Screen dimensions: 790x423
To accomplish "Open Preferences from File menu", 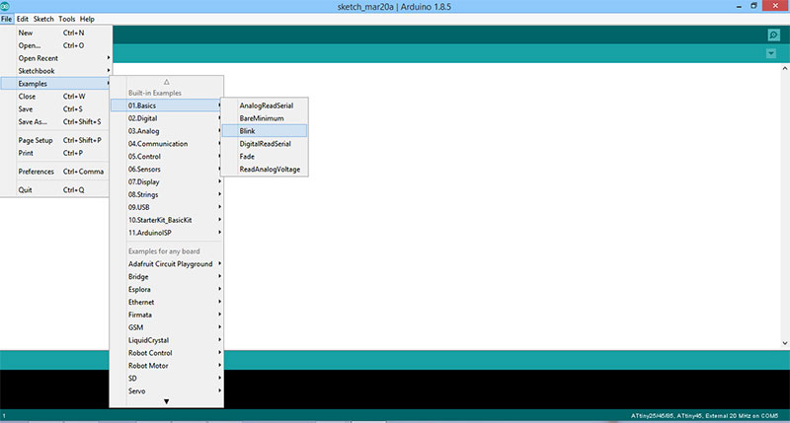I will [x=56, y=172].
